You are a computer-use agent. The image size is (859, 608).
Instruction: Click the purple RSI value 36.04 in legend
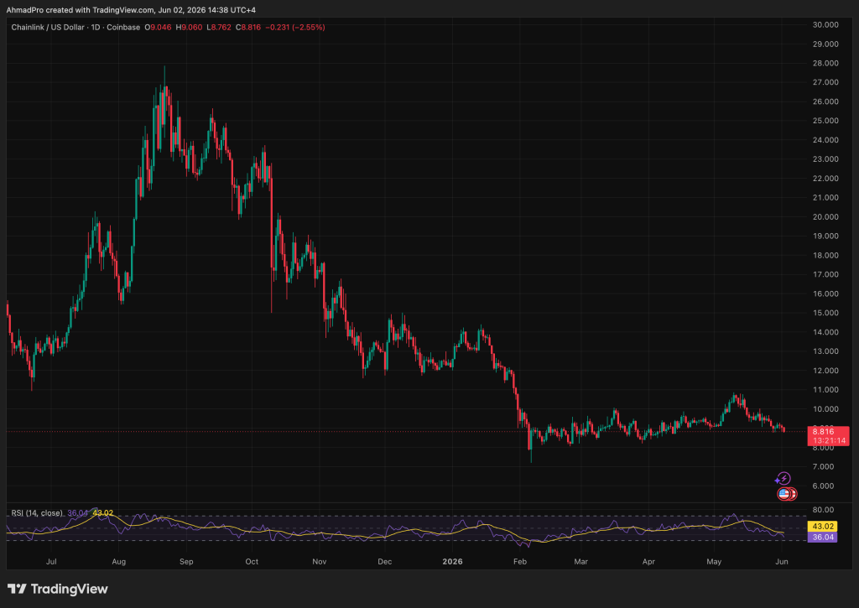pyautogui.click(x=77, y=512)
